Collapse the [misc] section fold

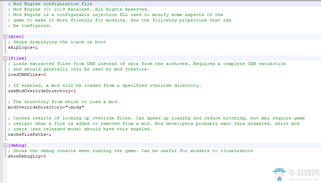coord(5,36)
